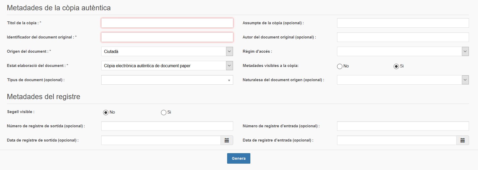
Task: Select 'No' for Metadades visibles a la còpia
Action: [x=340, y=66]
